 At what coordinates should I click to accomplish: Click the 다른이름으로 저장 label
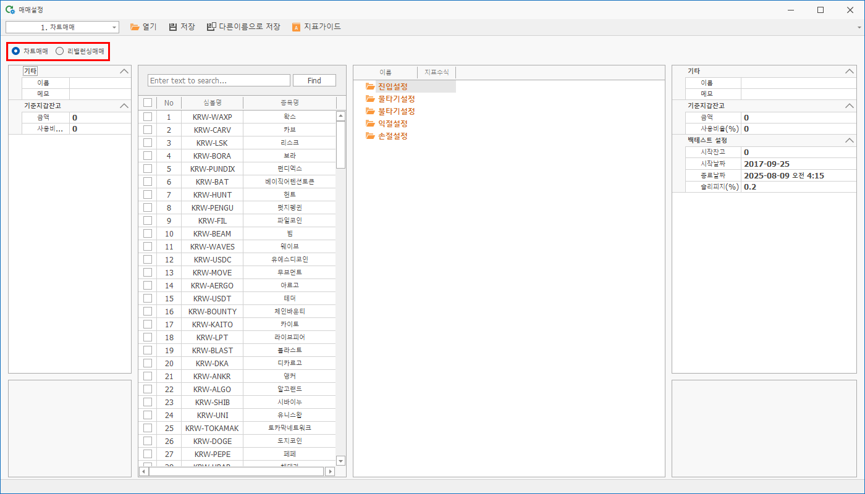coord(250,27)
